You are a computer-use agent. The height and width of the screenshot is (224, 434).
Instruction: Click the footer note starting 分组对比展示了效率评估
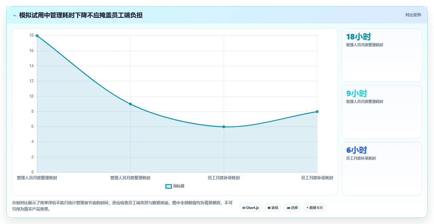click(x=122, y=206)
